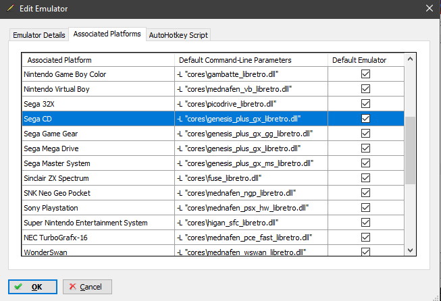Image resolution: width=441 pixels, height=301 pixels.
Task: Select the Sega Mega Drive platform cell
Action: pyautogui.click(x=98, y=148)
